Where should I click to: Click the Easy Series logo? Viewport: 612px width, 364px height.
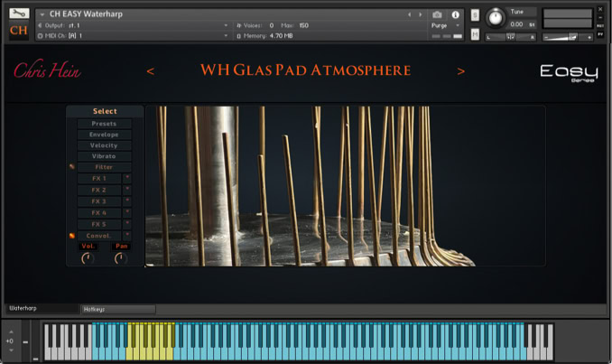point(569,73)
